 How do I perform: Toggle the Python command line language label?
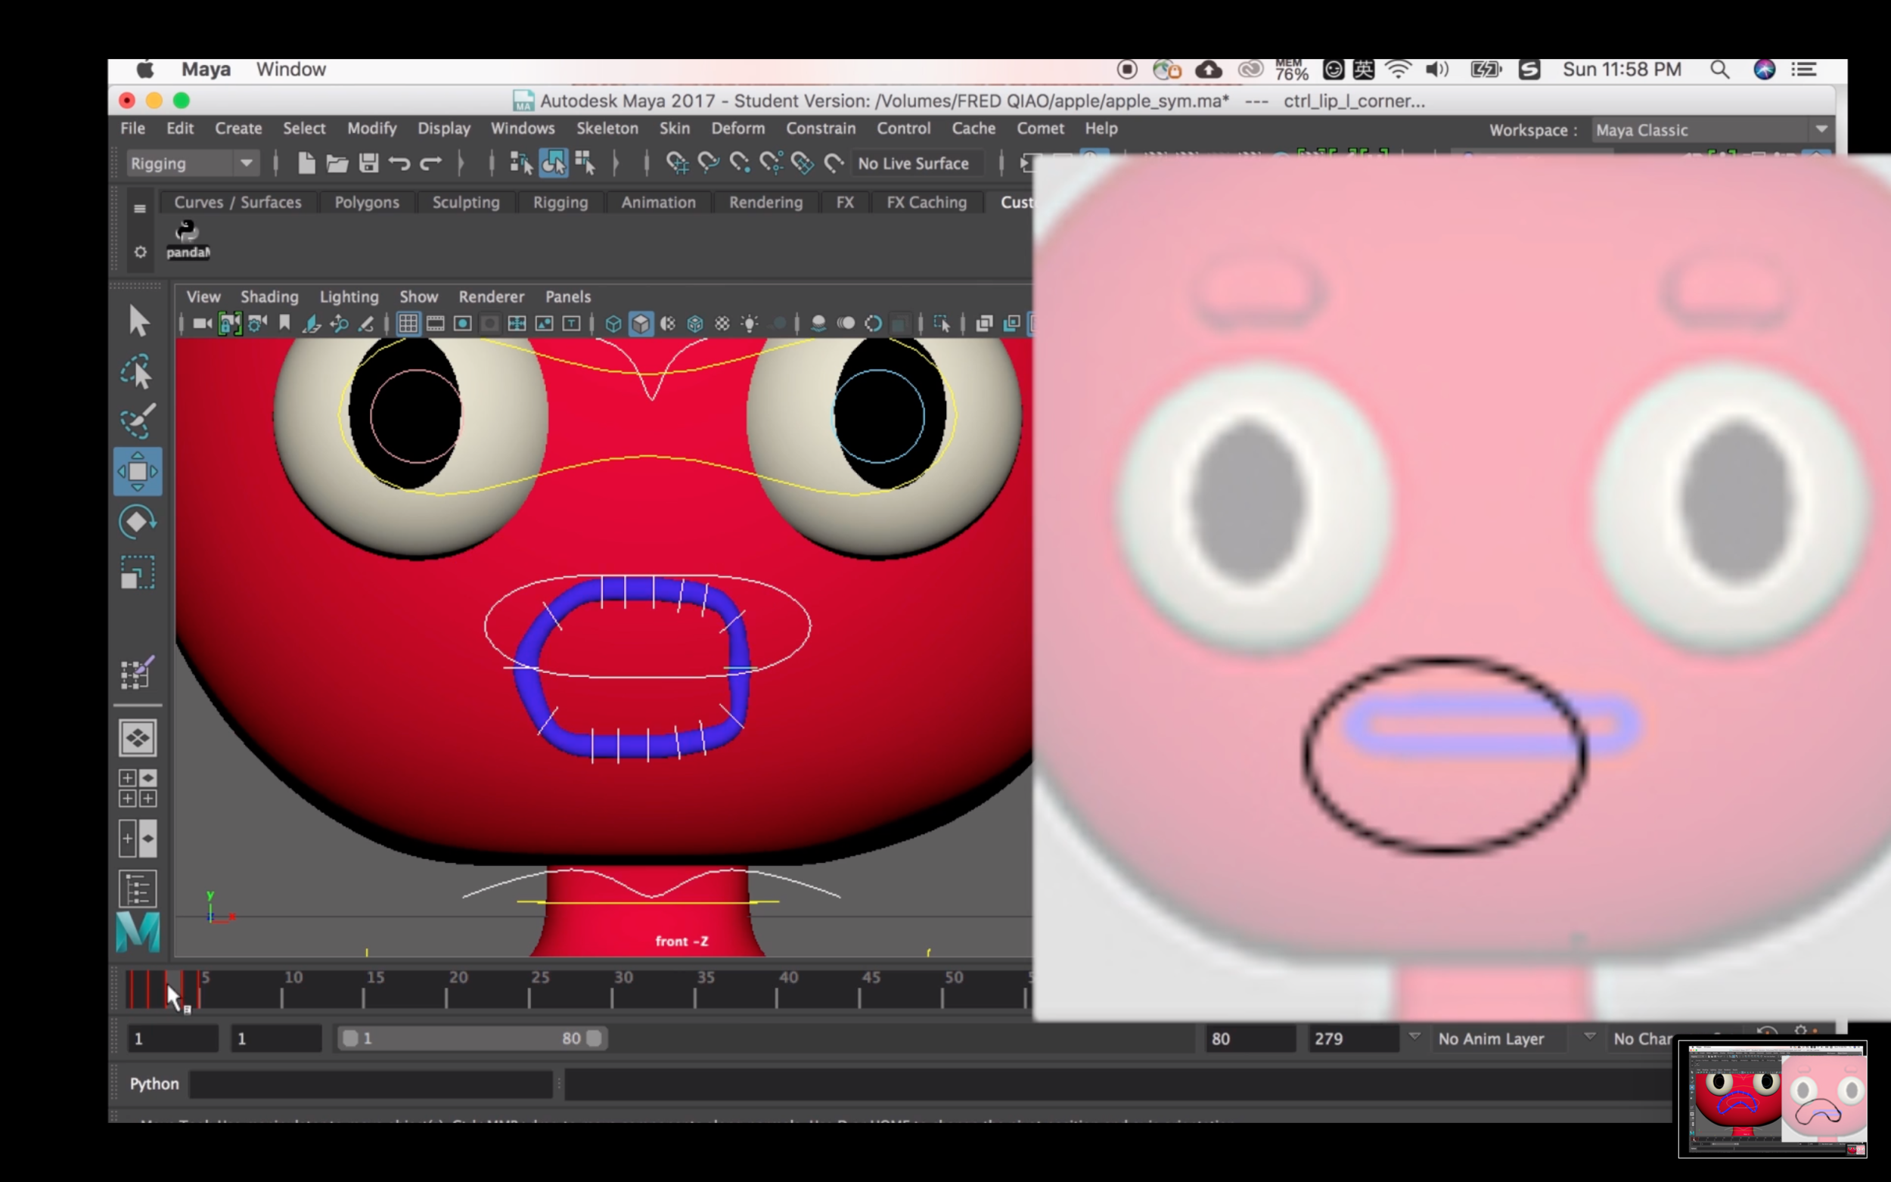pyautogui.click(x=154, y=1084)
